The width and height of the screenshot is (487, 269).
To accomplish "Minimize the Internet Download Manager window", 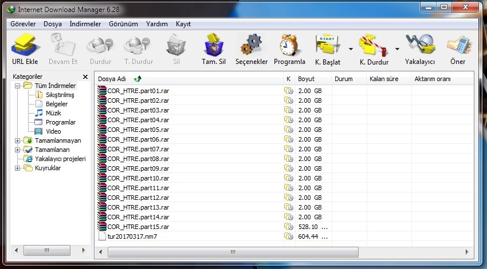I will click(429, 7).
